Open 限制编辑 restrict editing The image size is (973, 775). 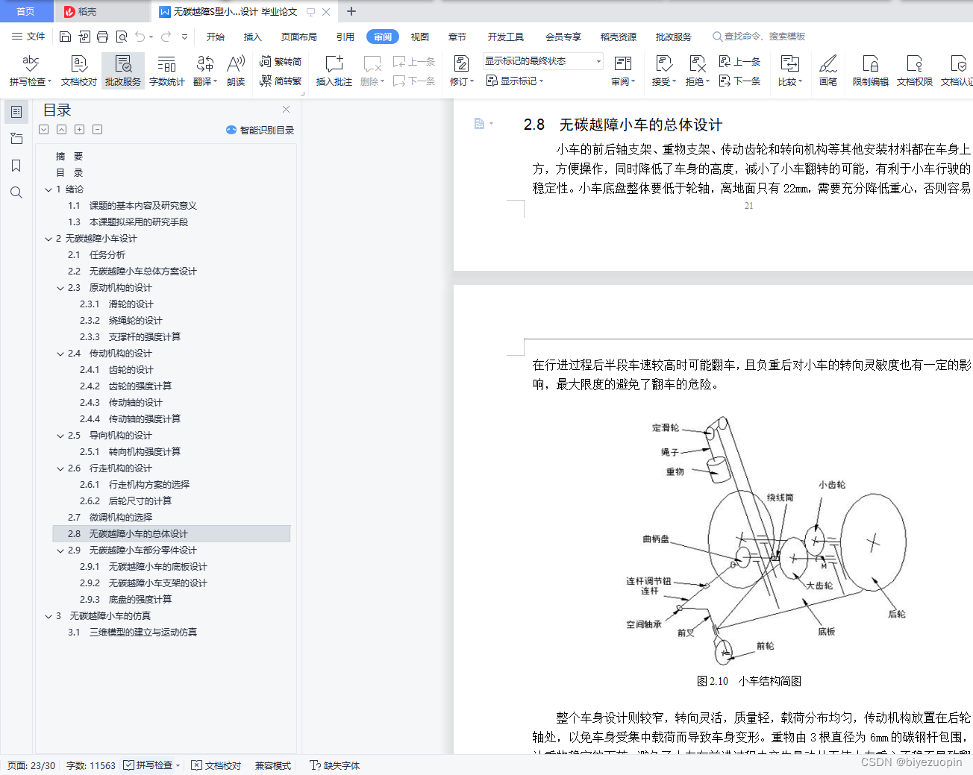click(870, 71)
